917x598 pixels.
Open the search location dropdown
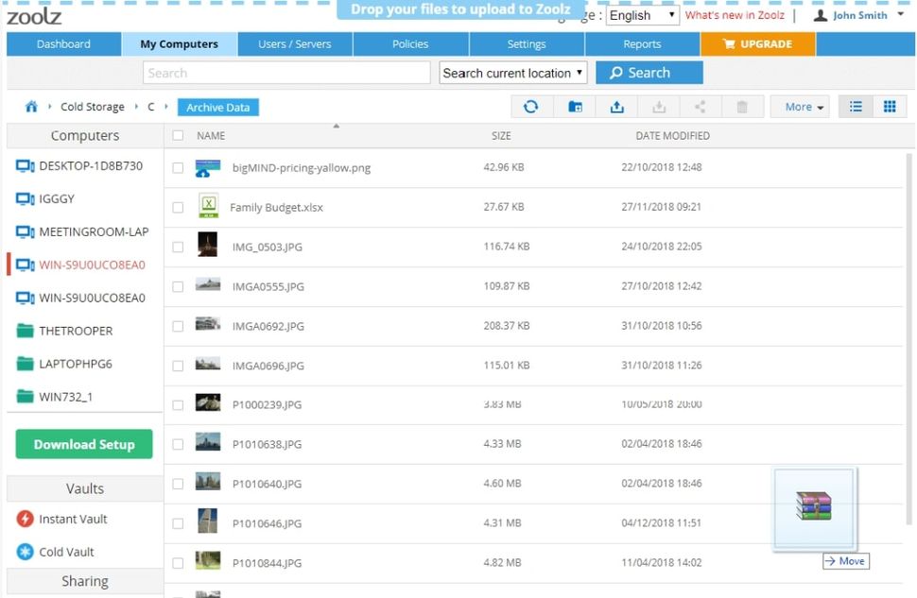tap(513, 72)
